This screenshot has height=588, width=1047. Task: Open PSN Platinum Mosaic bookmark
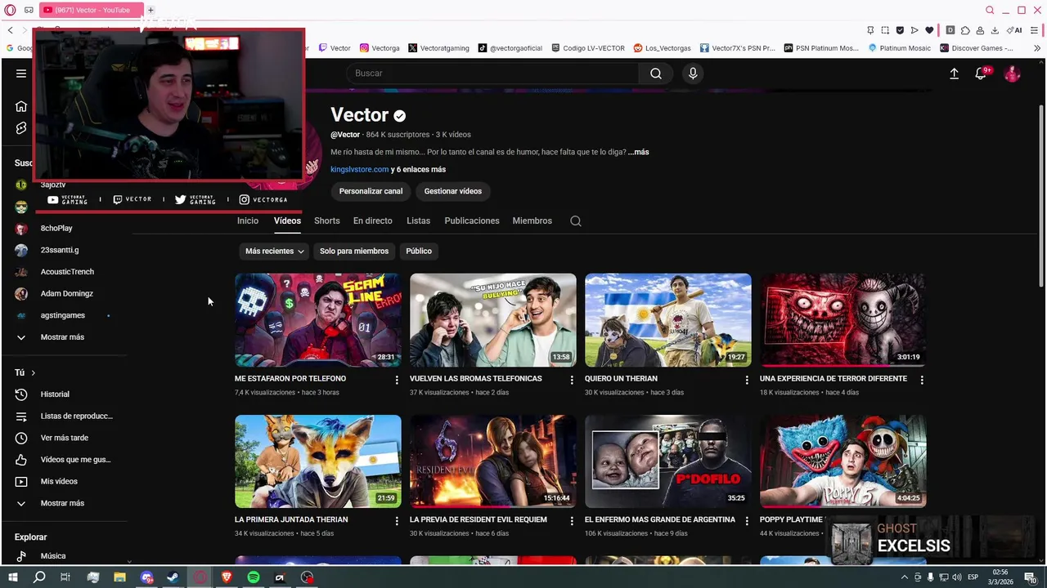820,48
